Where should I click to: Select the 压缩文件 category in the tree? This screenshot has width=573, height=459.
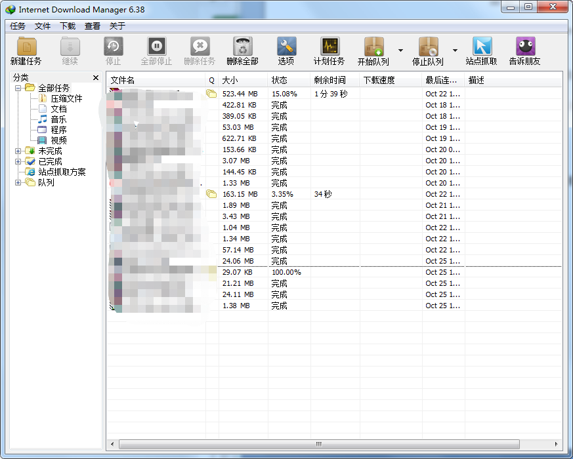pos(66,98)
